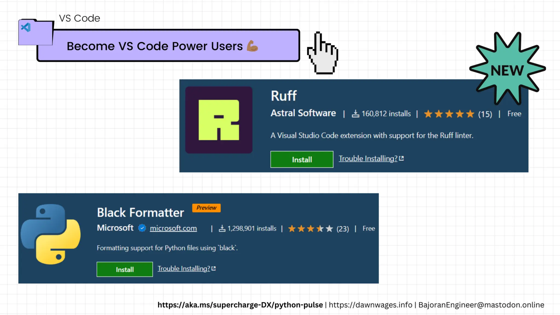
Task: Click the Black Formatter title
Action: 141,212
